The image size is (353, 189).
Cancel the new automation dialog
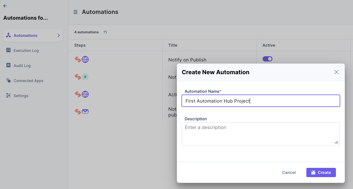click(x=289, y=172)
